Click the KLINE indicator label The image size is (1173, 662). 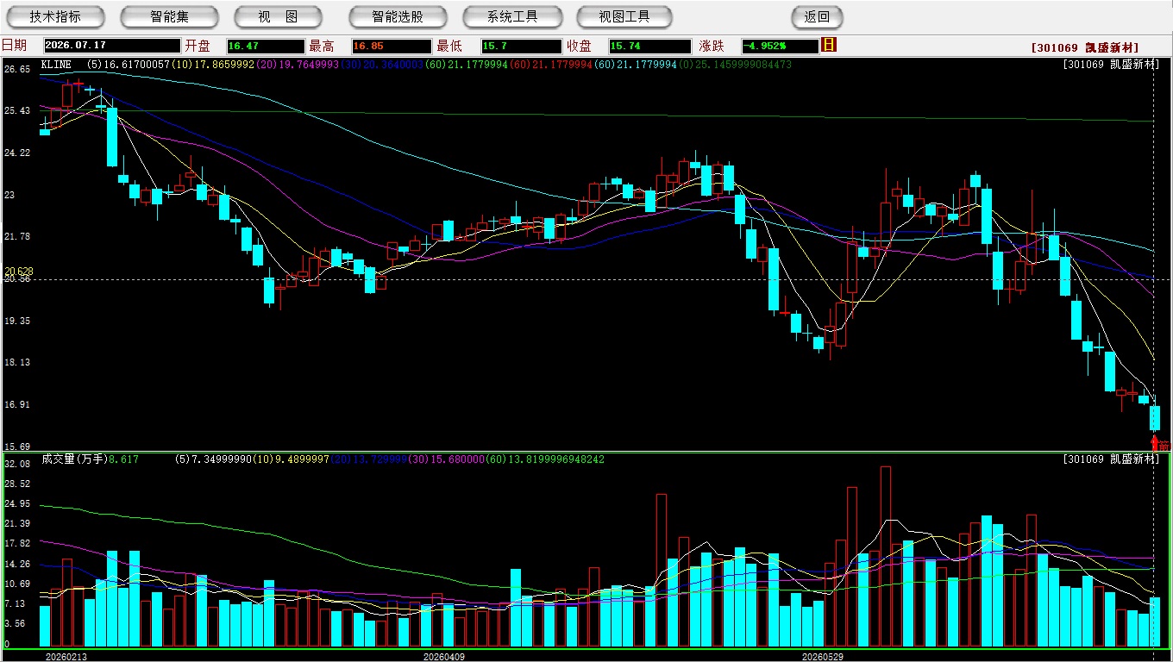[x=56, y=65]
